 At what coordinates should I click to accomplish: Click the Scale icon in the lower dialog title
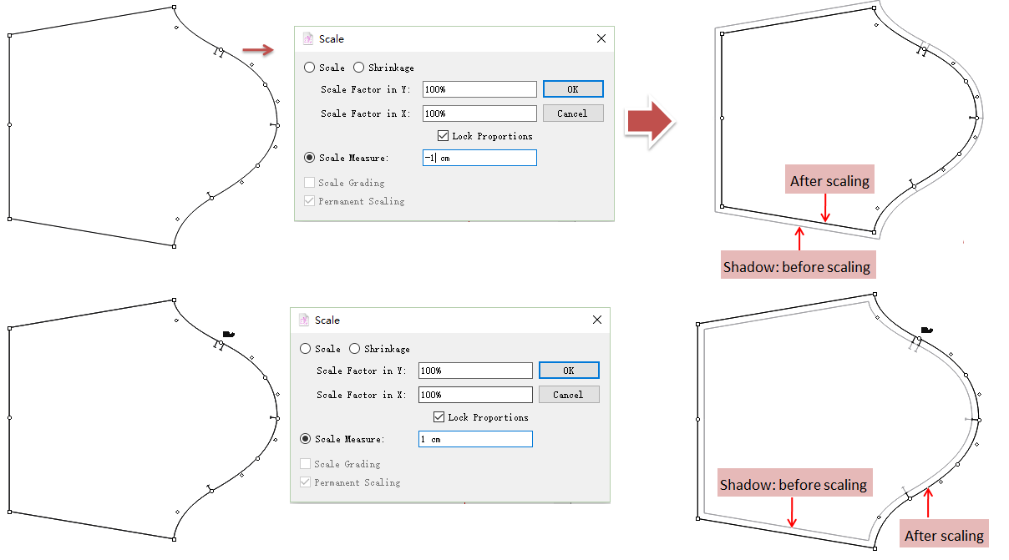coord(304,320)
